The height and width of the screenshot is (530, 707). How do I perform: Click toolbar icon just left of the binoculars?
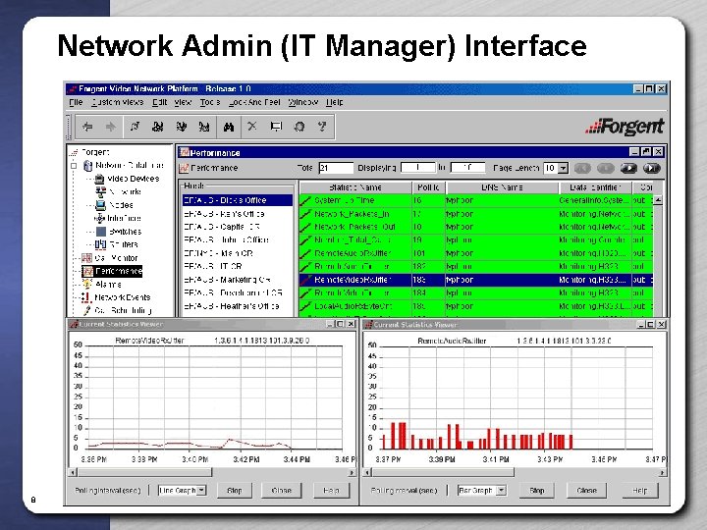pos(204,127)
